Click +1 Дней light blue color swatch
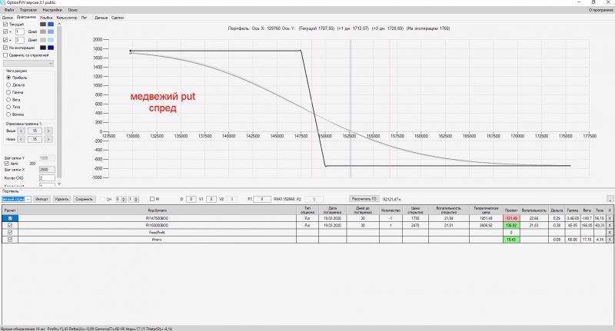Screen dimensions: 615x331 [x=51, y=31]
